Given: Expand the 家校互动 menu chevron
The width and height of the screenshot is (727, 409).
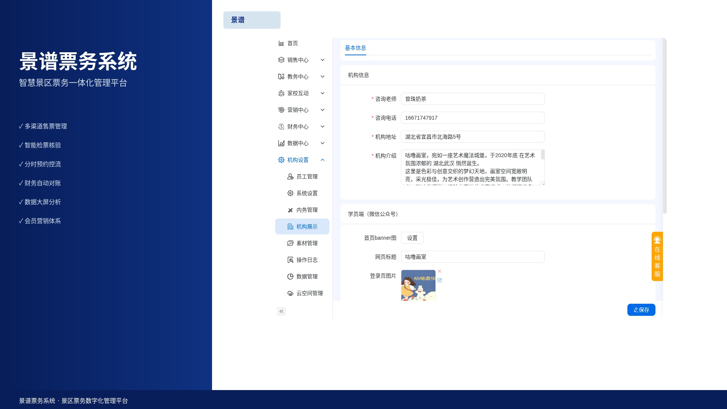Looking at the screenshot, I should coord(323,93).
